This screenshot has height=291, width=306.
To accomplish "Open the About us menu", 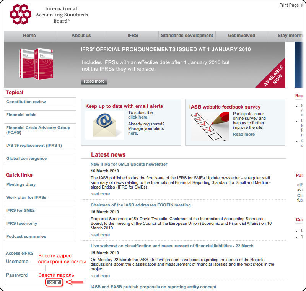I will pyautogui.click(x=81, y=36).
